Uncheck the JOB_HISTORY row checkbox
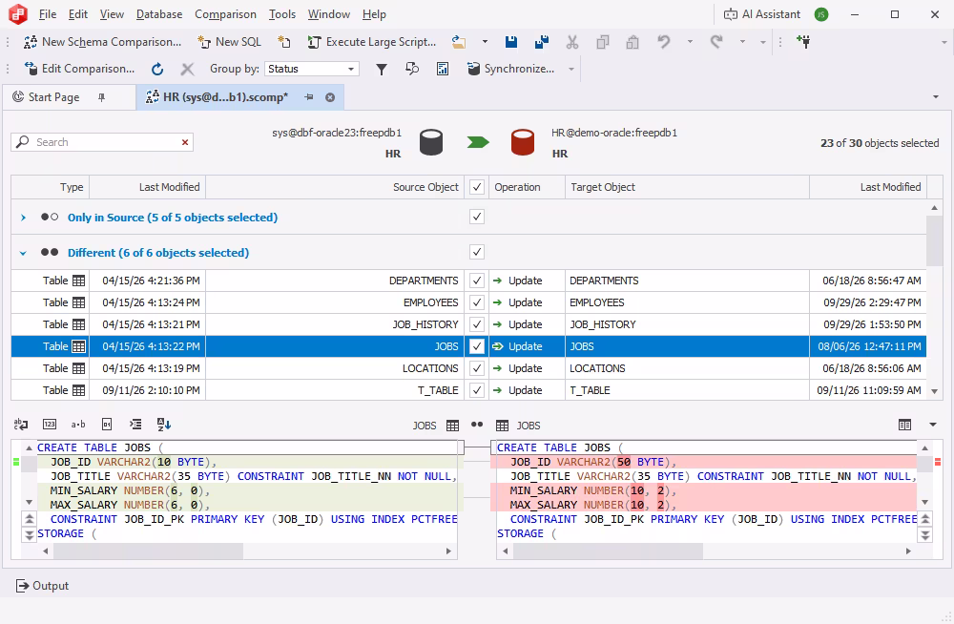Screen dimensions: 954x624 pyautogui.click(x=477, y=324)
